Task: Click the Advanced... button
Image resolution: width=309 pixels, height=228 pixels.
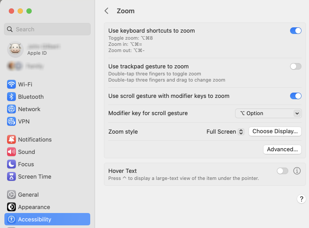Action: point(282,149)
